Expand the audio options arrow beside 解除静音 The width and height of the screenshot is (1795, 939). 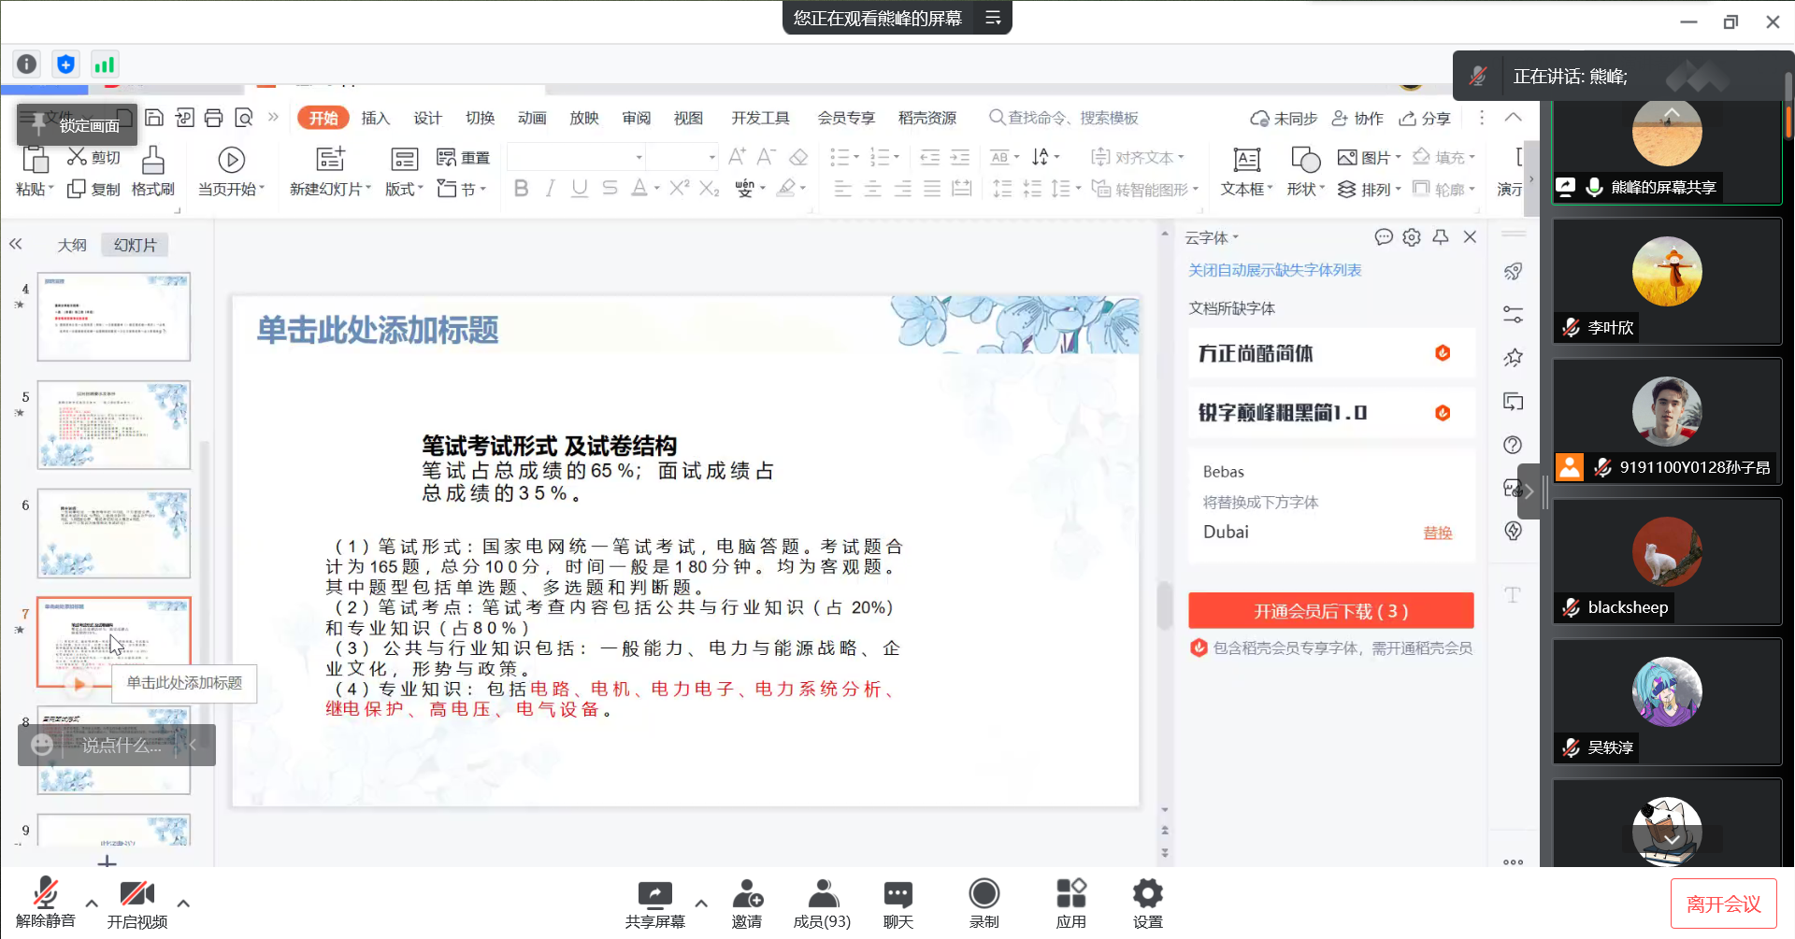(x=92, y=903)
